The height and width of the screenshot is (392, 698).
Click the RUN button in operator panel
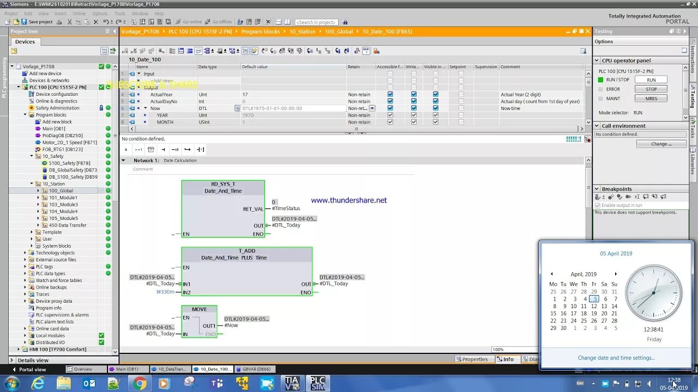(651, 80)
